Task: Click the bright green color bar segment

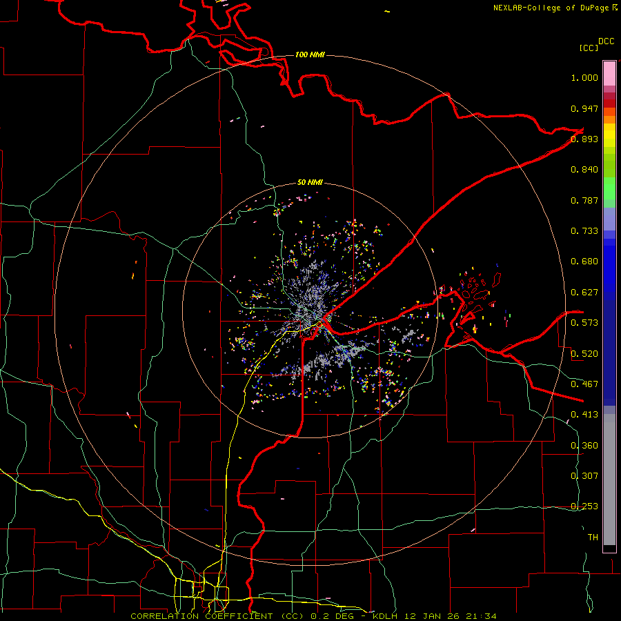Action: tap(609, 188)
